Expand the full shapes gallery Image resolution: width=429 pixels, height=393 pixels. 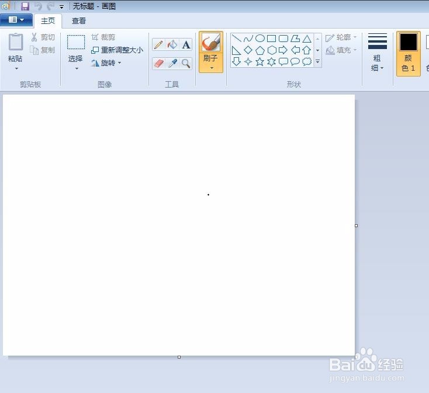tap(317, 62)
